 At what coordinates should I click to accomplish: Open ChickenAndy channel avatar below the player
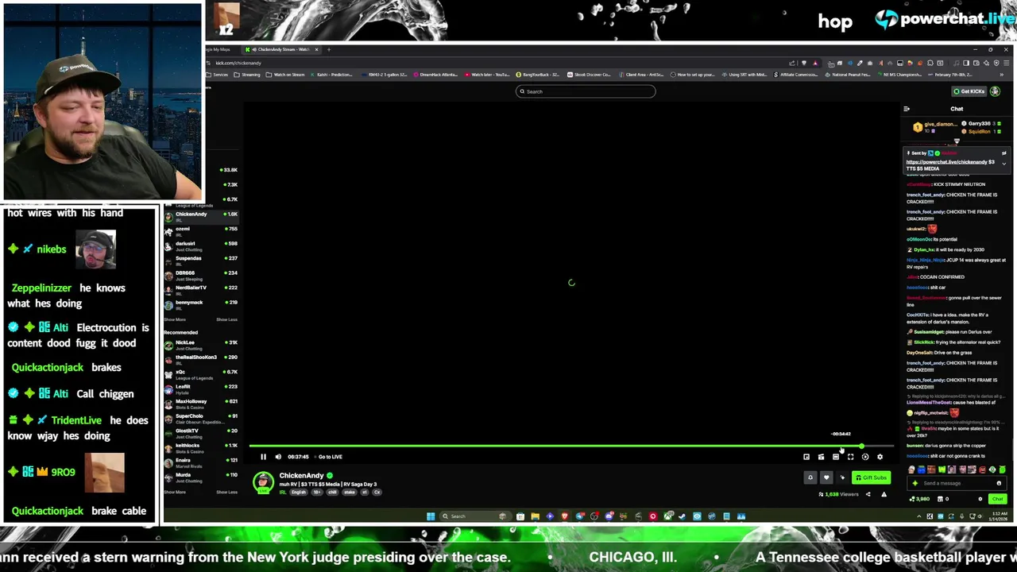coord(262,481)
